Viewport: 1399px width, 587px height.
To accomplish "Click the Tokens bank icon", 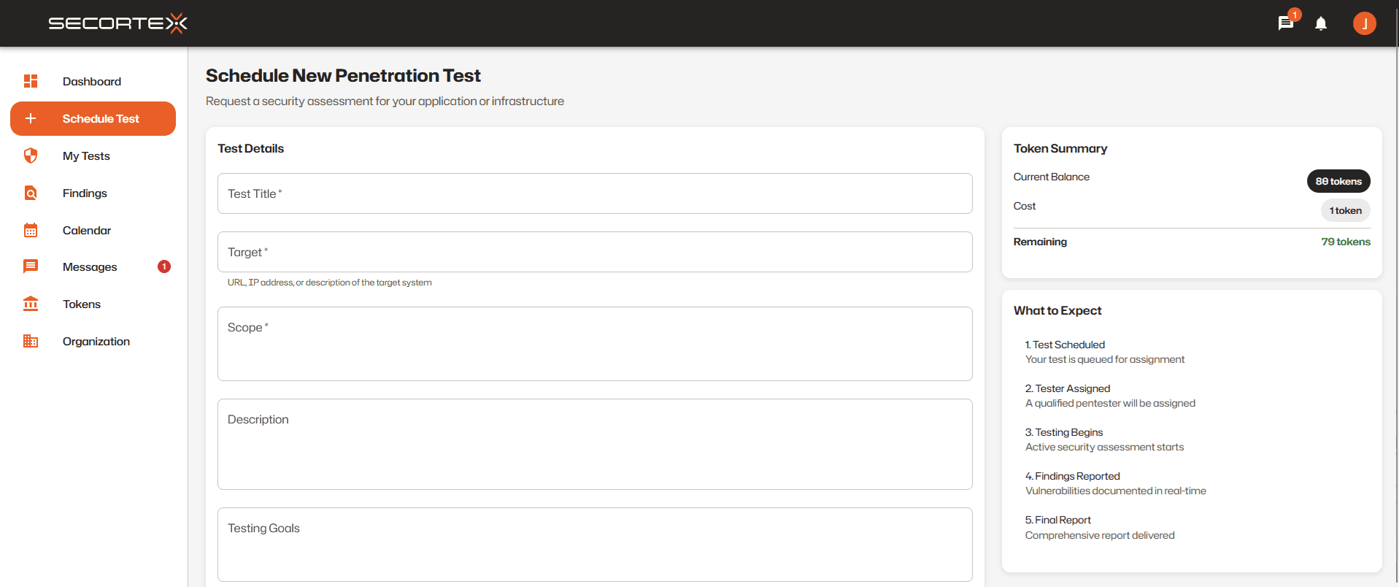I will 31,304.
